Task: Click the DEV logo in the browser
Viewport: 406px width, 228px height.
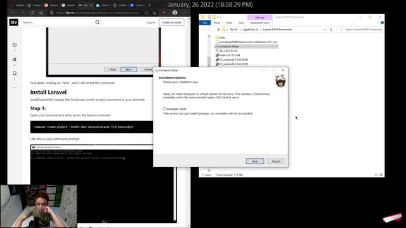Action: [x=14, y=22]
